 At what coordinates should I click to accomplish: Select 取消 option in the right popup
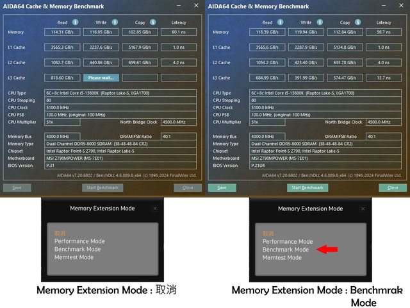pos(269,234)
